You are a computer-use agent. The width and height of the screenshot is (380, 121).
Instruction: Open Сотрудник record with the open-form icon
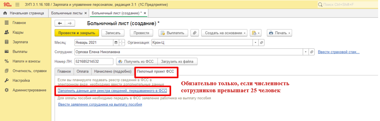pyautogui.click(x=312, y=52)
